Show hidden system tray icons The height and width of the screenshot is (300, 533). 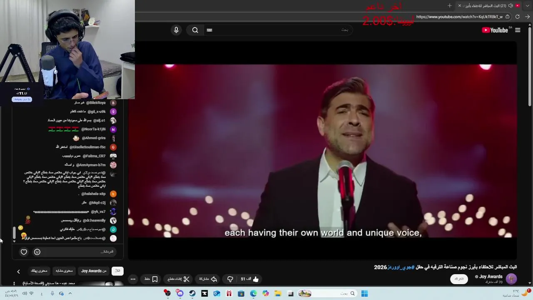tap(70, 294)
